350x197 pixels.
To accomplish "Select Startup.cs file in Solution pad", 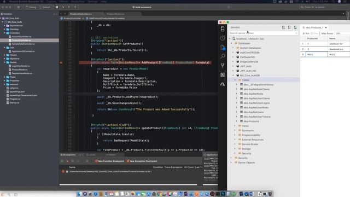I will pyautogui.click(x=14, y=103).
